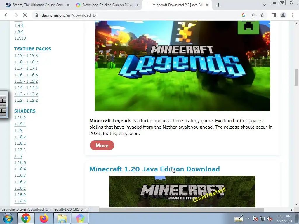299x224 pixels.
Task: Open a new browser tab
Action: click(x=218, y=5)
